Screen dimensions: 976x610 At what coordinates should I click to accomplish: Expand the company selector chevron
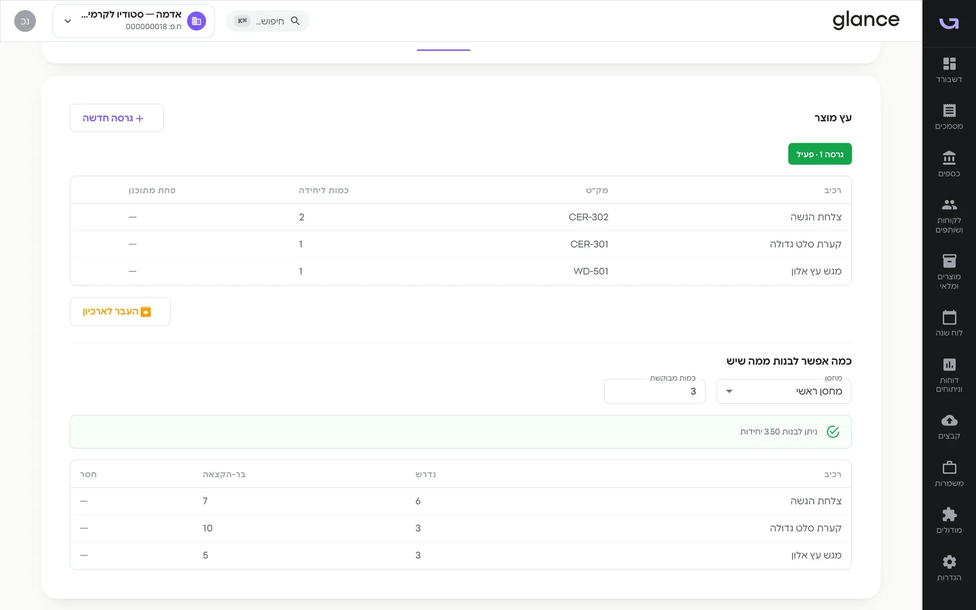[68, 21]
